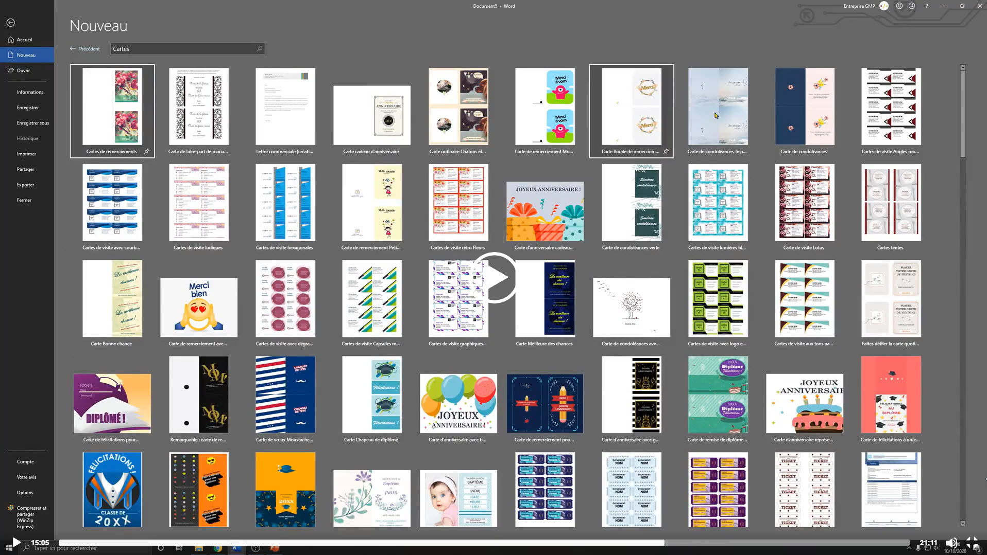Image resolution: width=987 pixels, height=555 pixels.
Task: Click into the Cartes search field
Action: coord(183,49)
